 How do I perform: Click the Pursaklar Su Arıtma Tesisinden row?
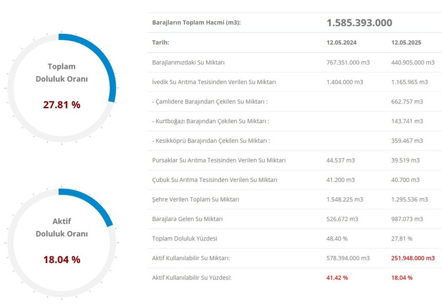295,160
